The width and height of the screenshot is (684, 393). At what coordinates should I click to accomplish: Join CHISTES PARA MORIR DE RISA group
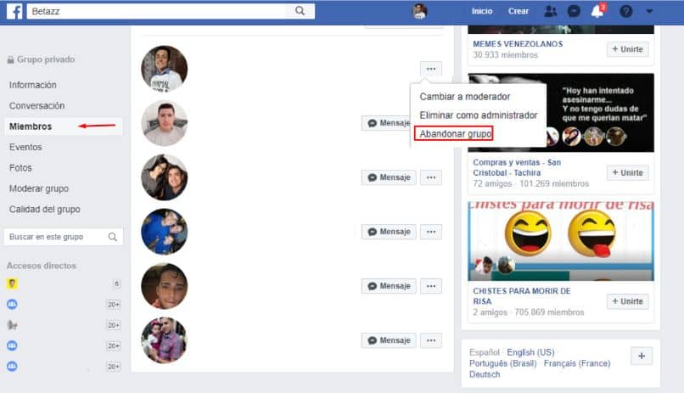click(627, 301)
